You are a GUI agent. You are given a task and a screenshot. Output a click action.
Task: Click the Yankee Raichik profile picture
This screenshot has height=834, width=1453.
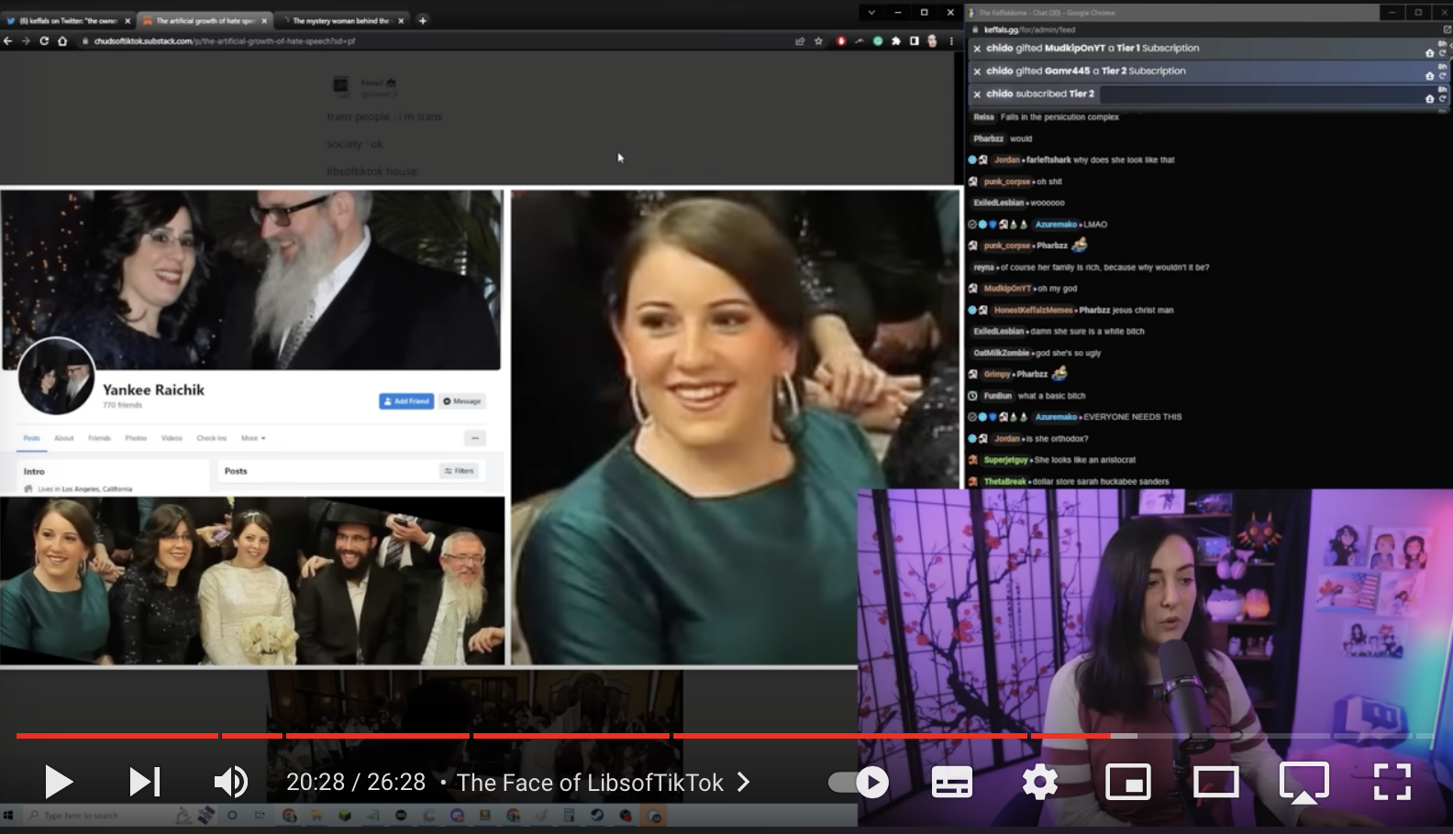(x=56, y=377)
